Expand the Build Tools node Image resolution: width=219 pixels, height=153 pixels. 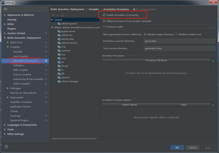click(x=8, y=43)
